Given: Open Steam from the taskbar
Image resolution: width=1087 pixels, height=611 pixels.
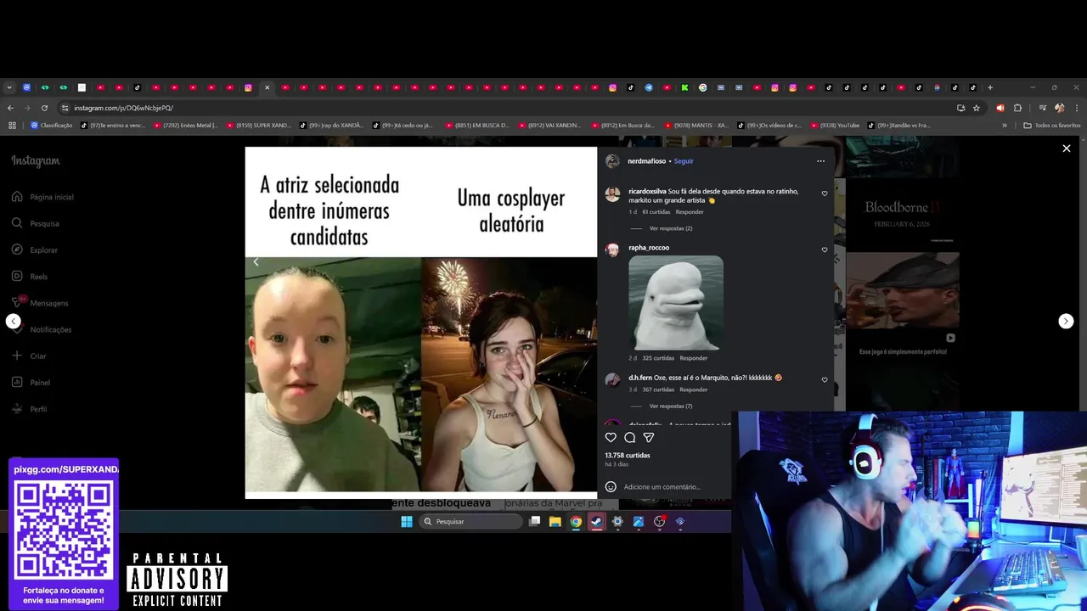Looking at the screenshot, I should click(597, 522).
